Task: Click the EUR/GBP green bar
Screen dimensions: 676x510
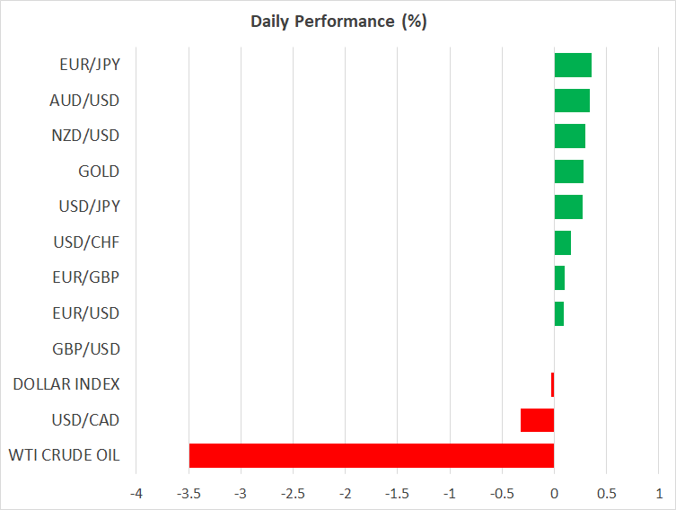Action: tap(559, 278)
